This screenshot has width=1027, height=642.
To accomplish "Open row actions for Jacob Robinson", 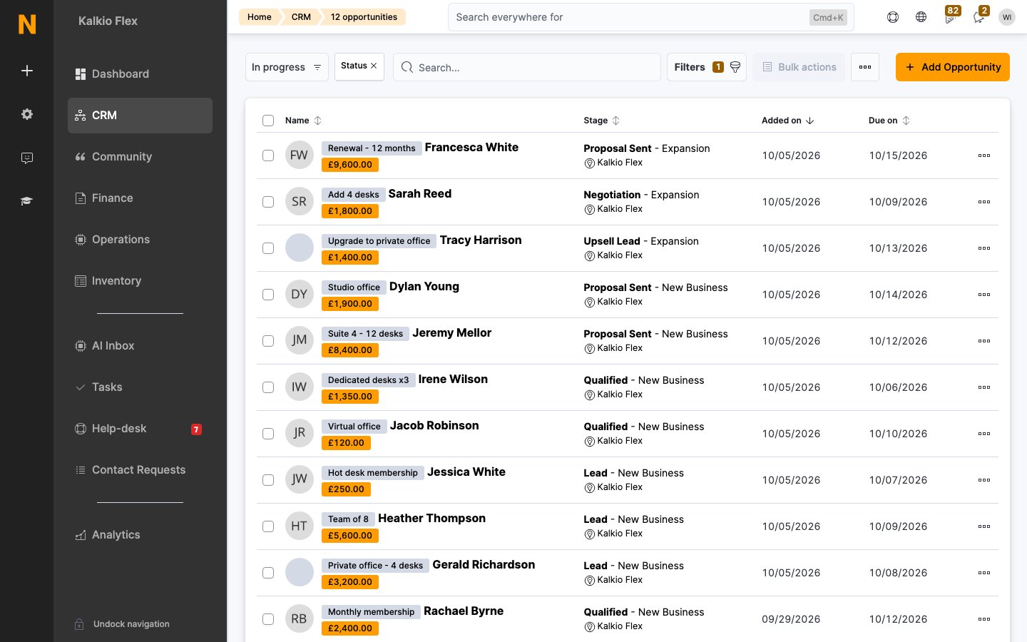I will (984, 434).
